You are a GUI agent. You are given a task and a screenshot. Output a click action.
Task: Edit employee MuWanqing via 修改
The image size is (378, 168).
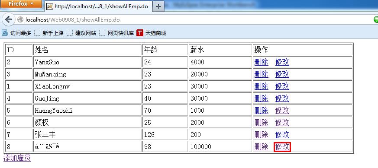282,74
